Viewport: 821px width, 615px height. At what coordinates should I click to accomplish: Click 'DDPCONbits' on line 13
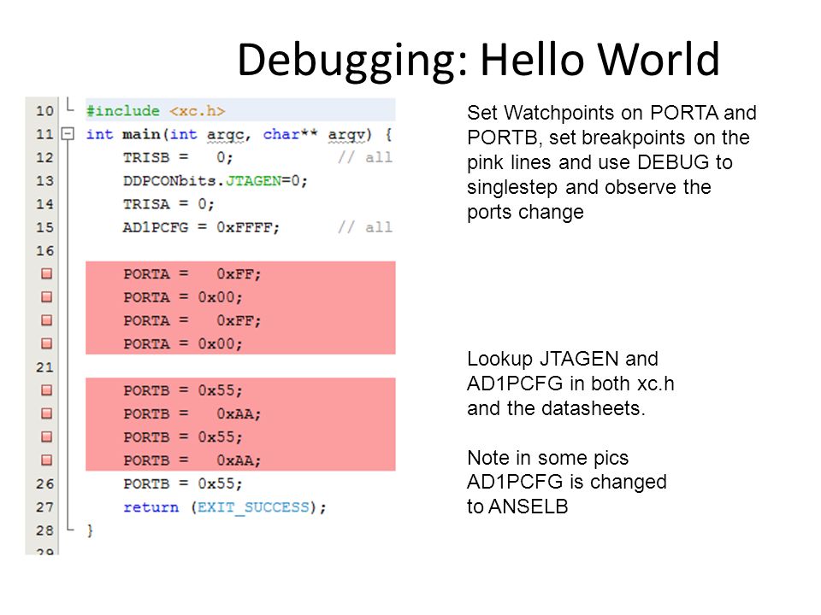(x=169, y=181)
